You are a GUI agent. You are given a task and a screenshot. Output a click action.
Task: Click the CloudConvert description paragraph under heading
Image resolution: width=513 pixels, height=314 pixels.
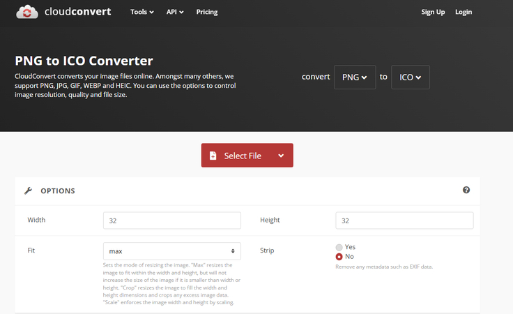[125, 85]
